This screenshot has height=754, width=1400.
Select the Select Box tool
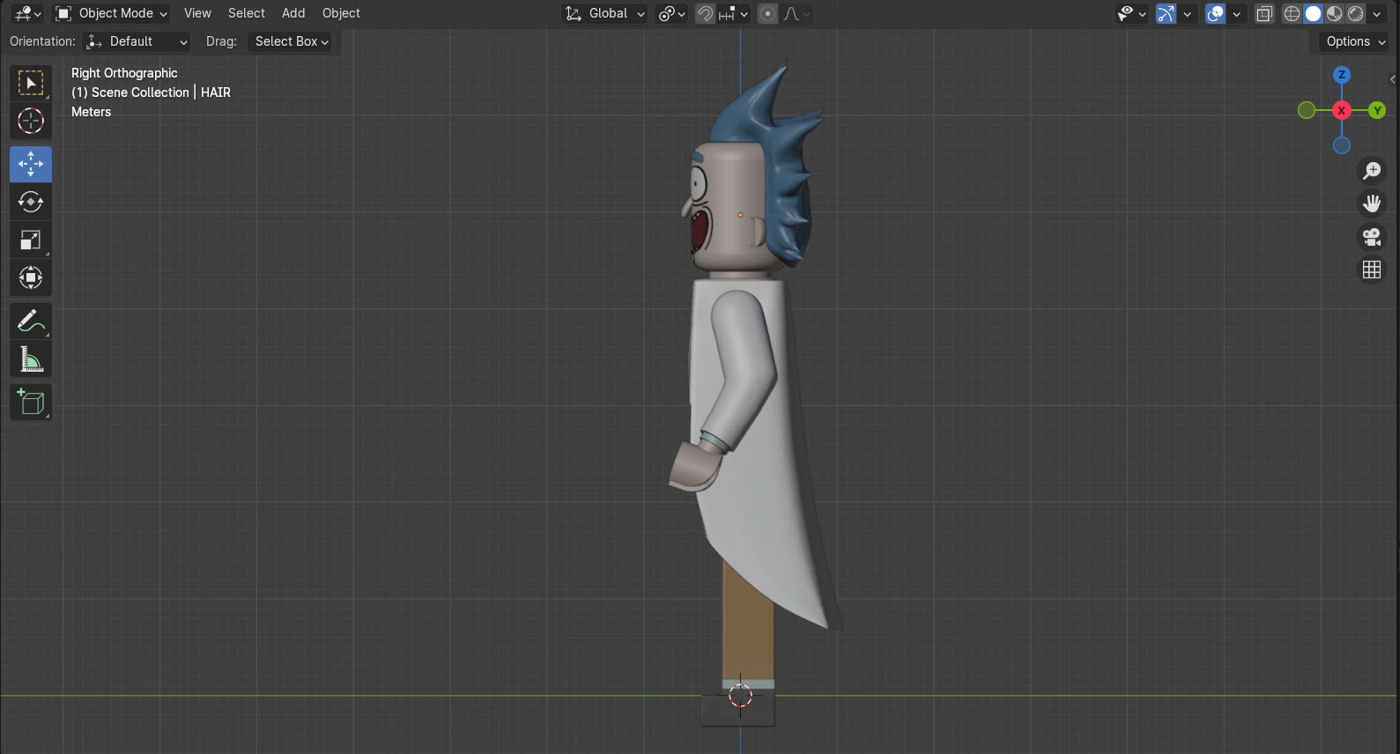[x=31, y=84]
